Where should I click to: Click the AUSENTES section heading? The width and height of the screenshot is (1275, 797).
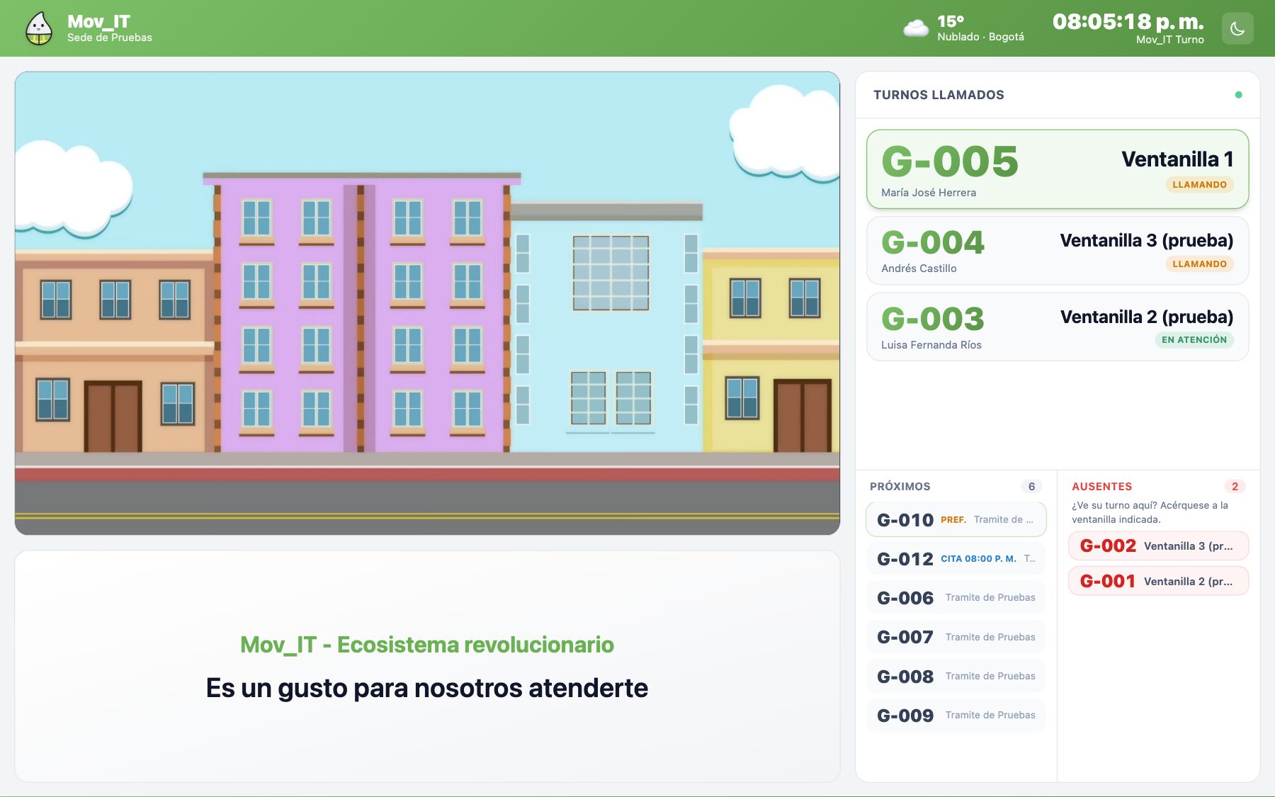coord(1101,487)
